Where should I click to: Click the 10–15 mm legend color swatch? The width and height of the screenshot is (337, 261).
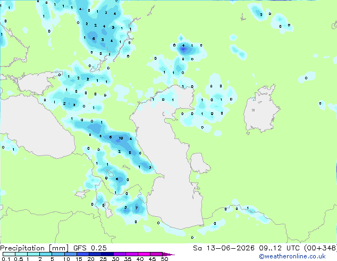[70, 254]
